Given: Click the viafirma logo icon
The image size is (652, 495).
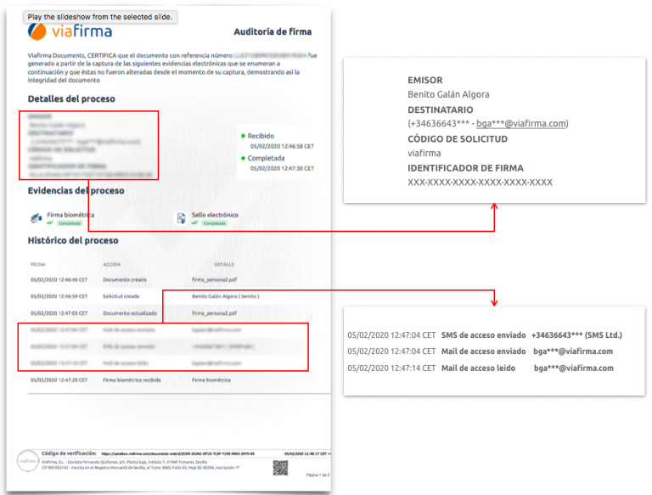Looking at the screenshot, I should coord(37,31).
